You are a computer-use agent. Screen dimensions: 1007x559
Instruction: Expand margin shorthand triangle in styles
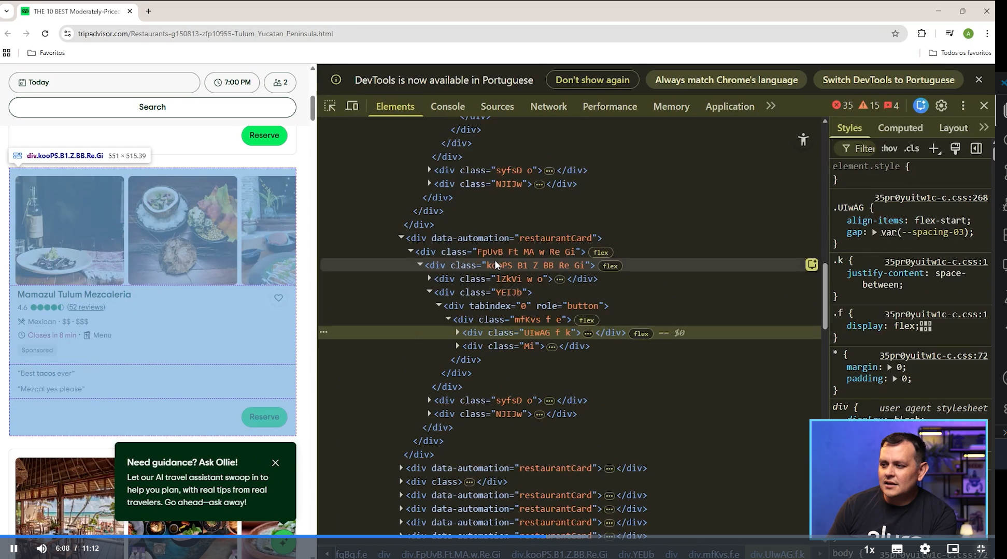click(889, 367)
